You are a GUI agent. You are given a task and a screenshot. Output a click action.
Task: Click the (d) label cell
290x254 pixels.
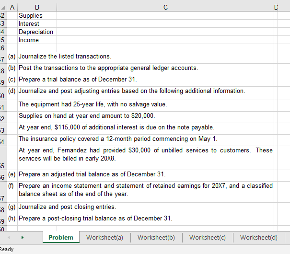pos(12,93)
